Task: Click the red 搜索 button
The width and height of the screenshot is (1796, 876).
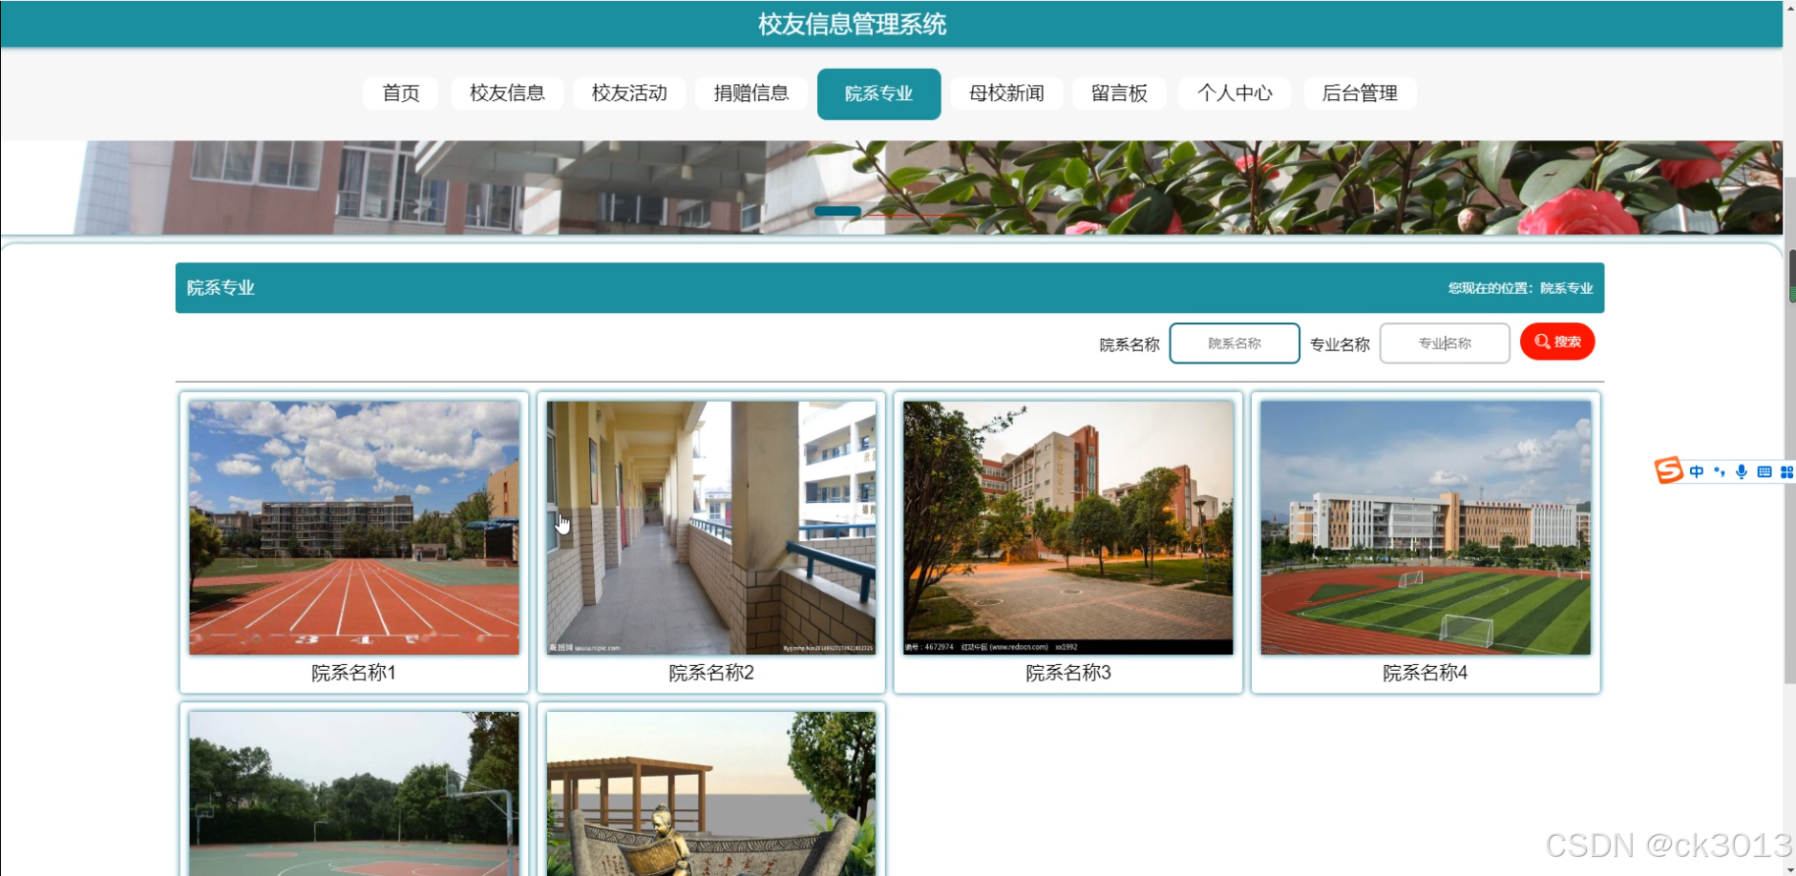Action: (1557, 342)
